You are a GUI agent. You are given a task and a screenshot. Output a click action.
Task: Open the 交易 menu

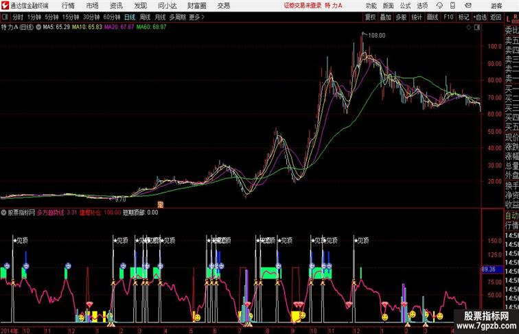coord(223,5)
